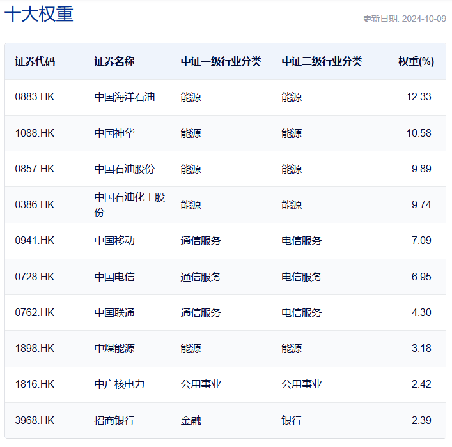Click the 权重(%) column header
This screenshot has width=452, height=447.
[x=416, y=61]
